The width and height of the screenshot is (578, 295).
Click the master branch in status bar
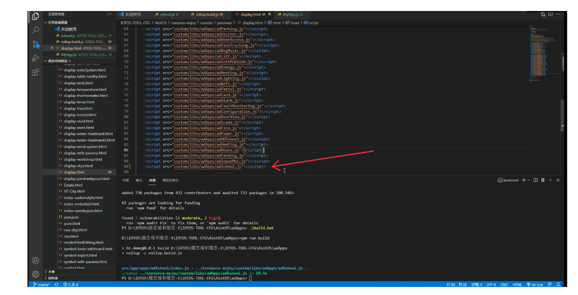41,284
